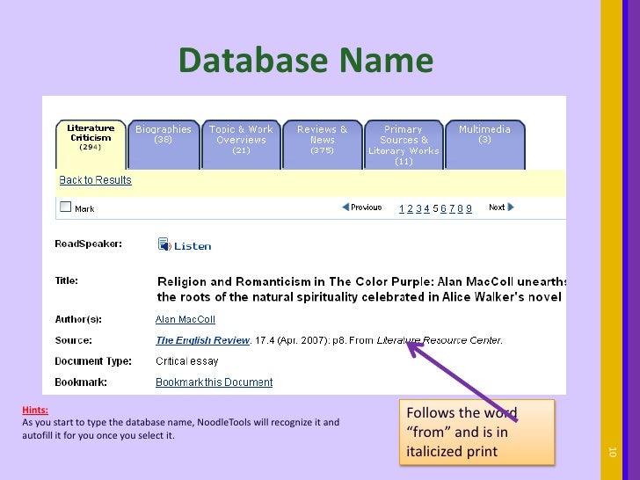Open Primary Sources & Literary Works tab
The height and width of the screenshot is (480, 640).
point(404,144)
